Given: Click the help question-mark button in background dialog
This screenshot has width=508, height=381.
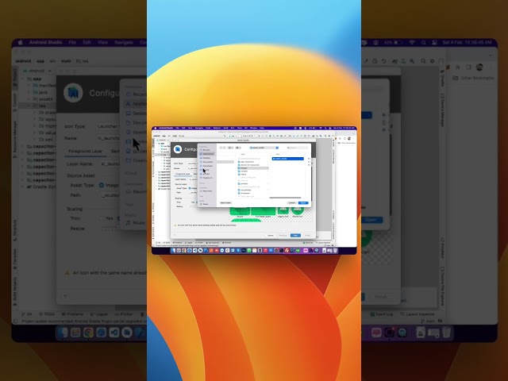Looking at the screenshot, I should click(x=65, y=297).
